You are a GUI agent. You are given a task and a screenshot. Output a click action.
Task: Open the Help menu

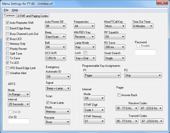coord(15,10)
